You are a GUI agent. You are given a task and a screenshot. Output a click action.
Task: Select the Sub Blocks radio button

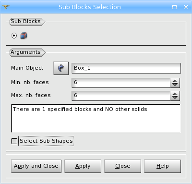pos(14,36)
